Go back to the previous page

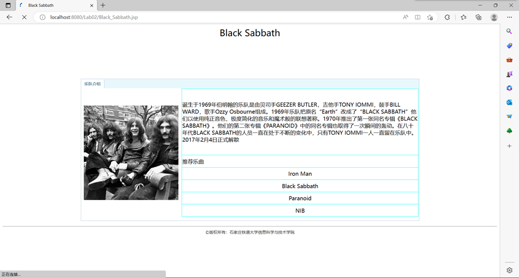click(x=9, y=17)
